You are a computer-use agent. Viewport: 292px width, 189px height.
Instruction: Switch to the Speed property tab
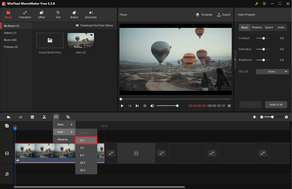pos(269,27)
